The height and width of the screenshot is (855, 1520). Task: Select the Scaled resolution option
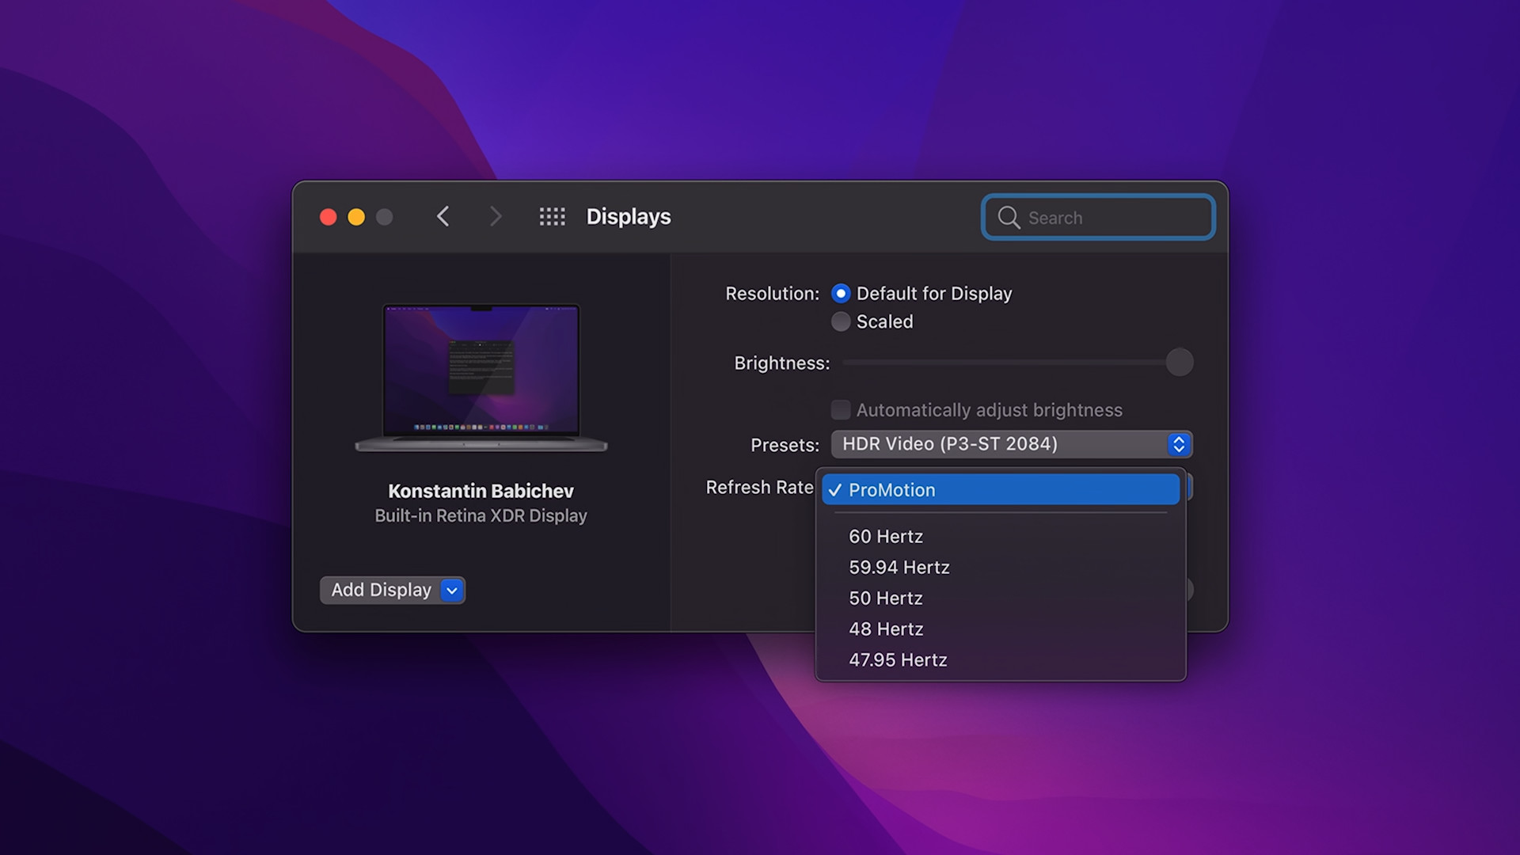coord(841,321)
